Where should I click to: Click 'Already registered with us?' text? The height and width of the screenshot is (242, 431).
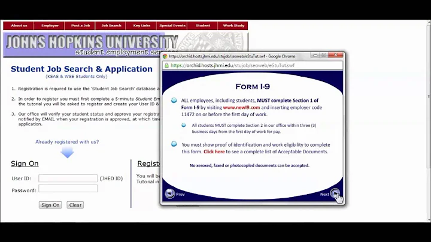tap(67, 142)
